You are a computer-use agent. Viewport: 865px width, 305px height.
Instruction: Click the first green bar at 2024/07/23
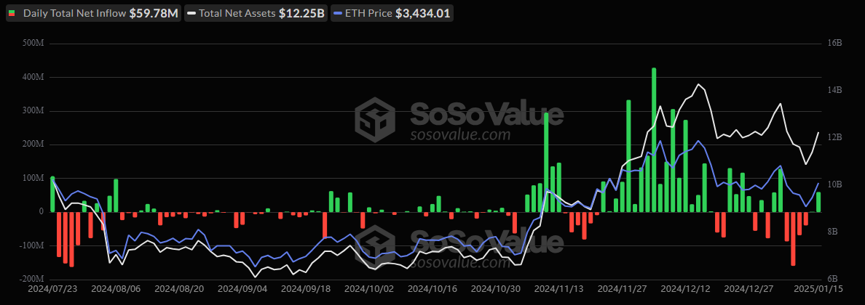point(52,194)
